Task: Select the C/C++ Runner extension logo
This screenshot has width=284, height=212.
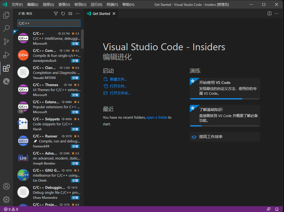Action: pos(23,141)
